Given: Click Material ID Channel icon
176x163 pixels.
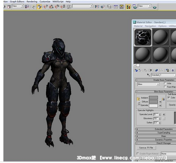Looking at the screenshot, I should point(173,70).
